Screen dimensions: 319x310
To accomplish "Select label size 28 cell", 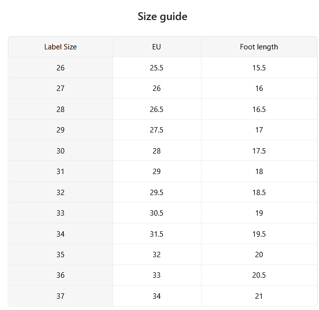I will [x=61, y=110].
